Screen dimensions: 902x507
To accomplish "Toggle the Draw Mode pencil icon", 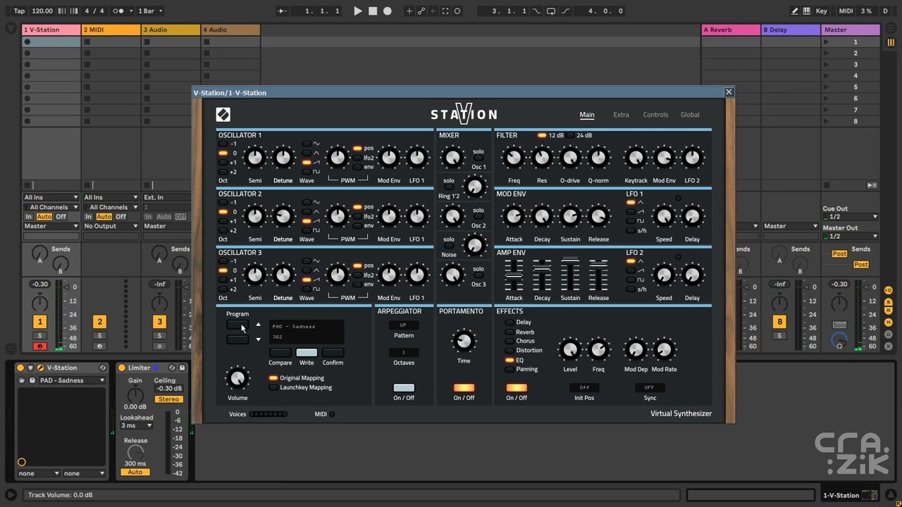I will pyautogui.click(x=795, y=11).
